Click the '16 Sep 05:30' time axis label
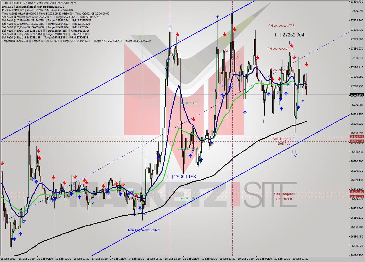 click(x=45, y=259)
